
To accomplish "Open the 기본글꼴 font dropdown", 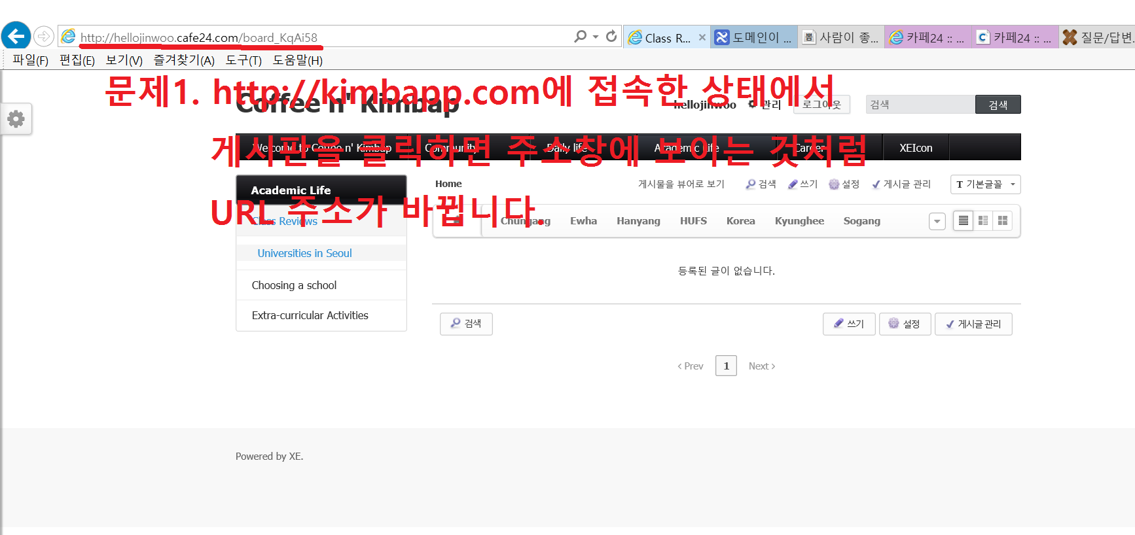I will click(x=985, y=184).
